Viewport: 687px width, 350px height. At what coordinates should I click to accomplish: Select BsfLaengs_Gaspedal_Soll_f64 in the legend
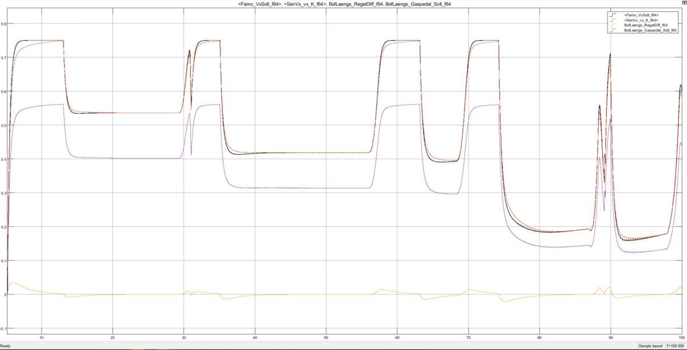649,30
